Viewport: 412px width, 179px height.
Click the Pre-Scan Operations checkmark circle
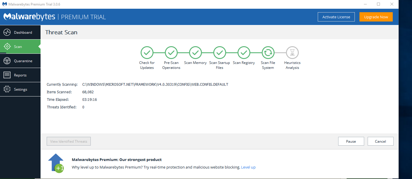pyautogui.click(x=171, y=53)
